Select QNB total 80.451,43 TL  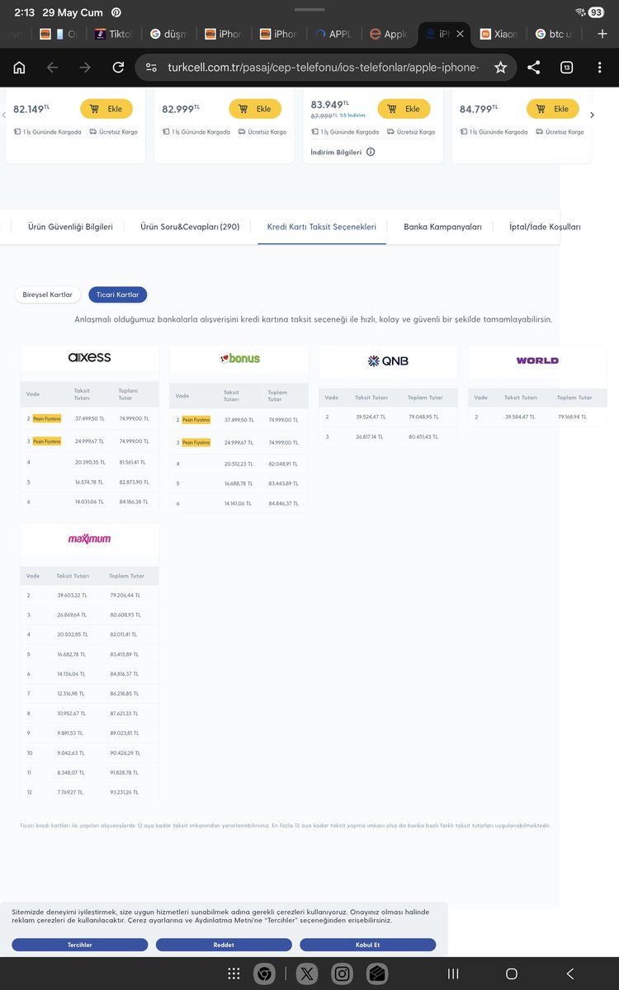(x=423, y=436)
